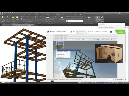Select Hide Preview Image menu entry
Image resolution: width=129 pixels, height=96 pixels.
(61, 54)
